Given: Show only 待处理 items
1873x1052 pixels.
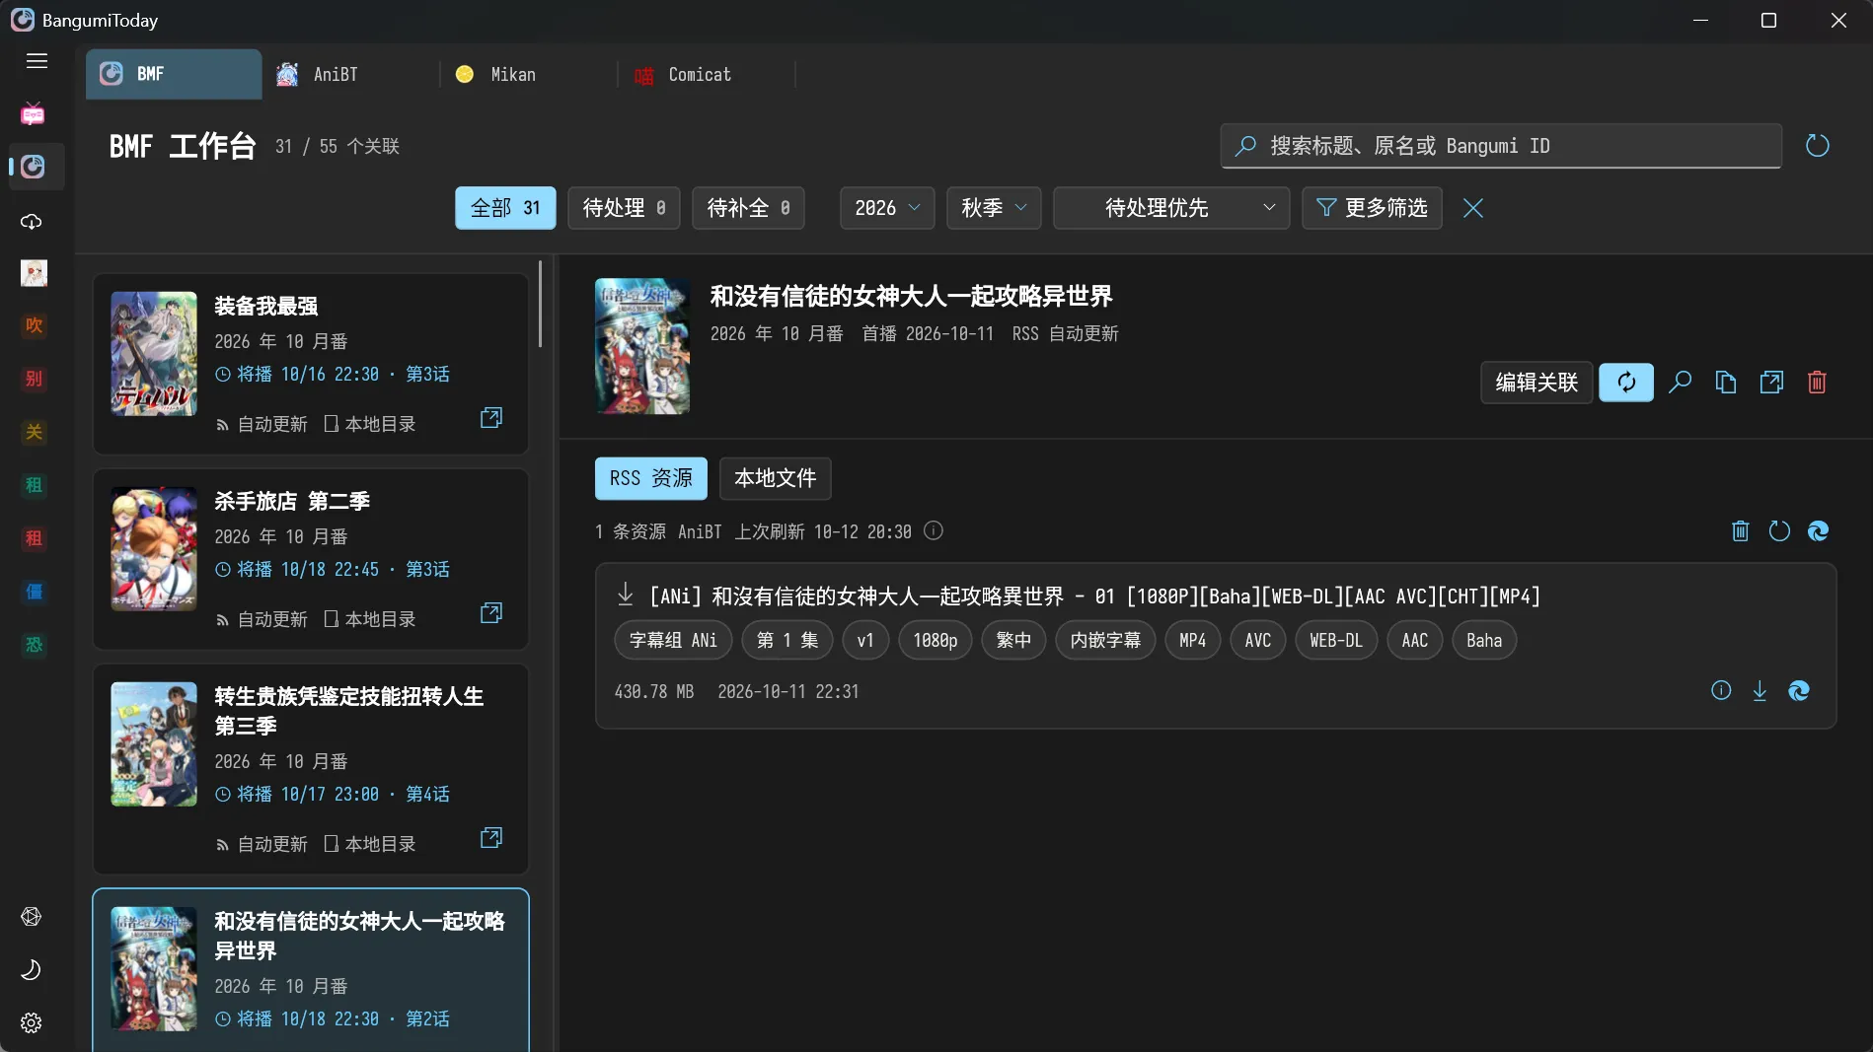Looking at the screenshot, I should 624,208.
